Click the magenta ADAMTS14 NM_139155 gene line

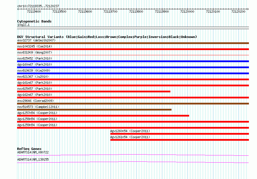click(x=133, y=162)
